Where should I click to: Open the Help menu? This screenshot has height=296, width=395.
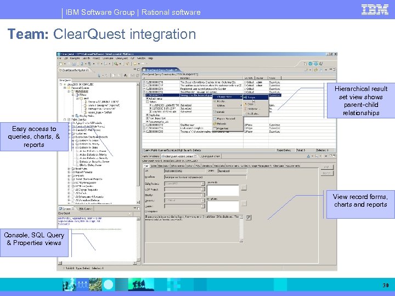(150, 58)
